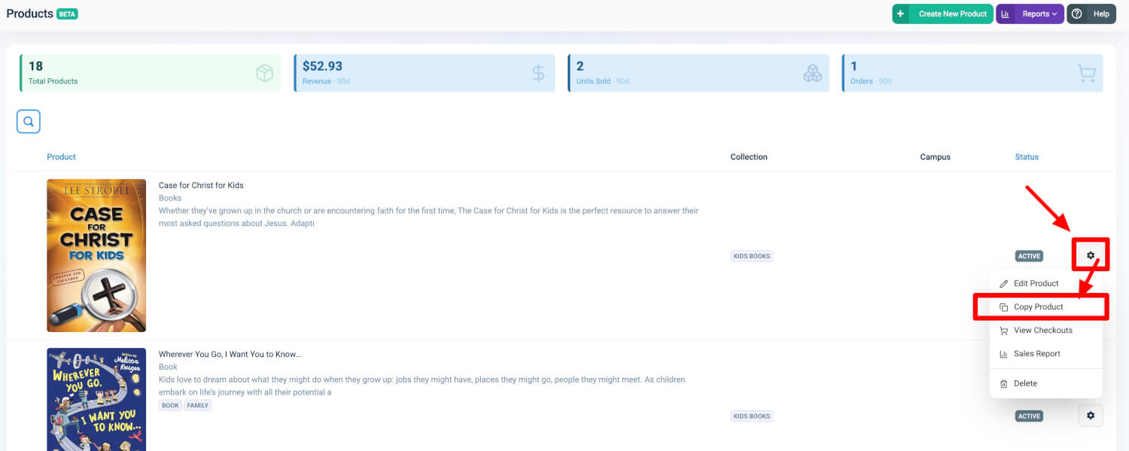
Task: Click the box icon in Total Products card
Action: pos(264,73)
